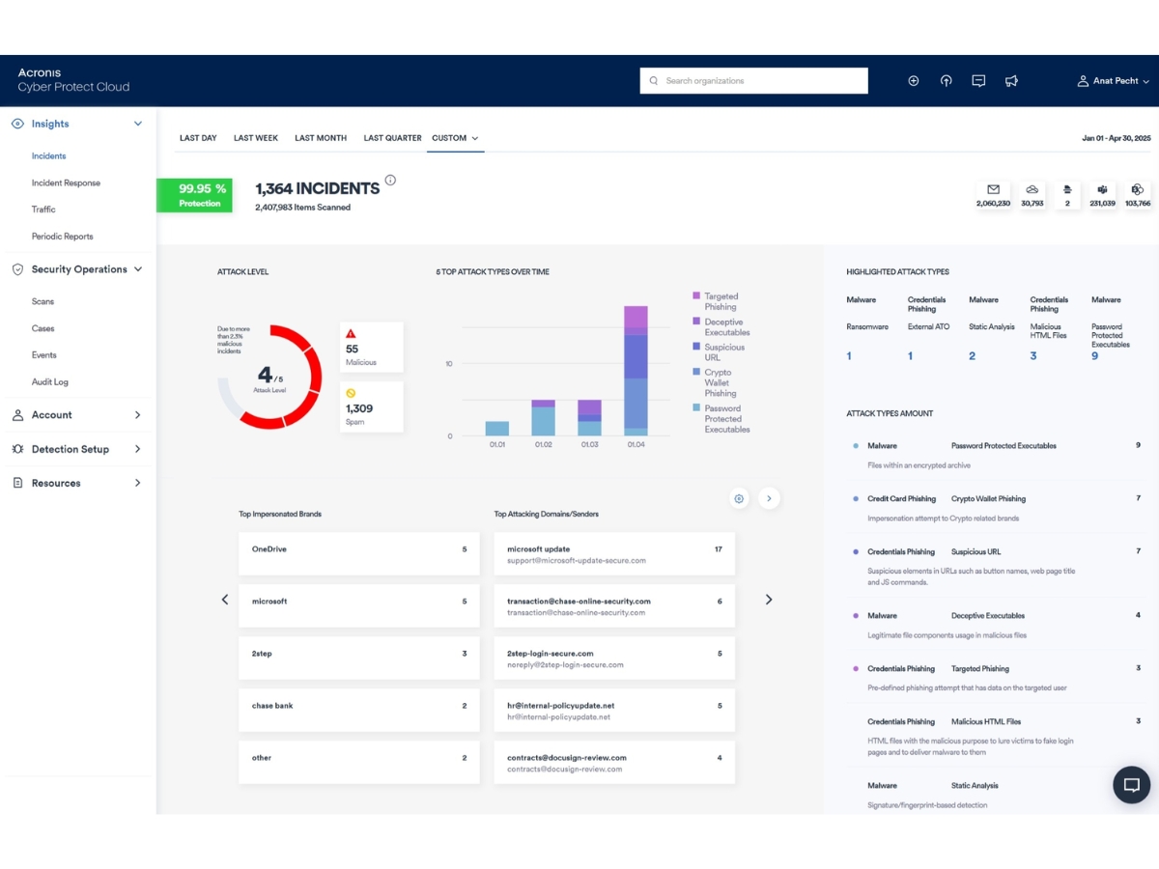1159x869 pixels.
Task: Open the message feedback icon in header
Action: pos(978,81)
